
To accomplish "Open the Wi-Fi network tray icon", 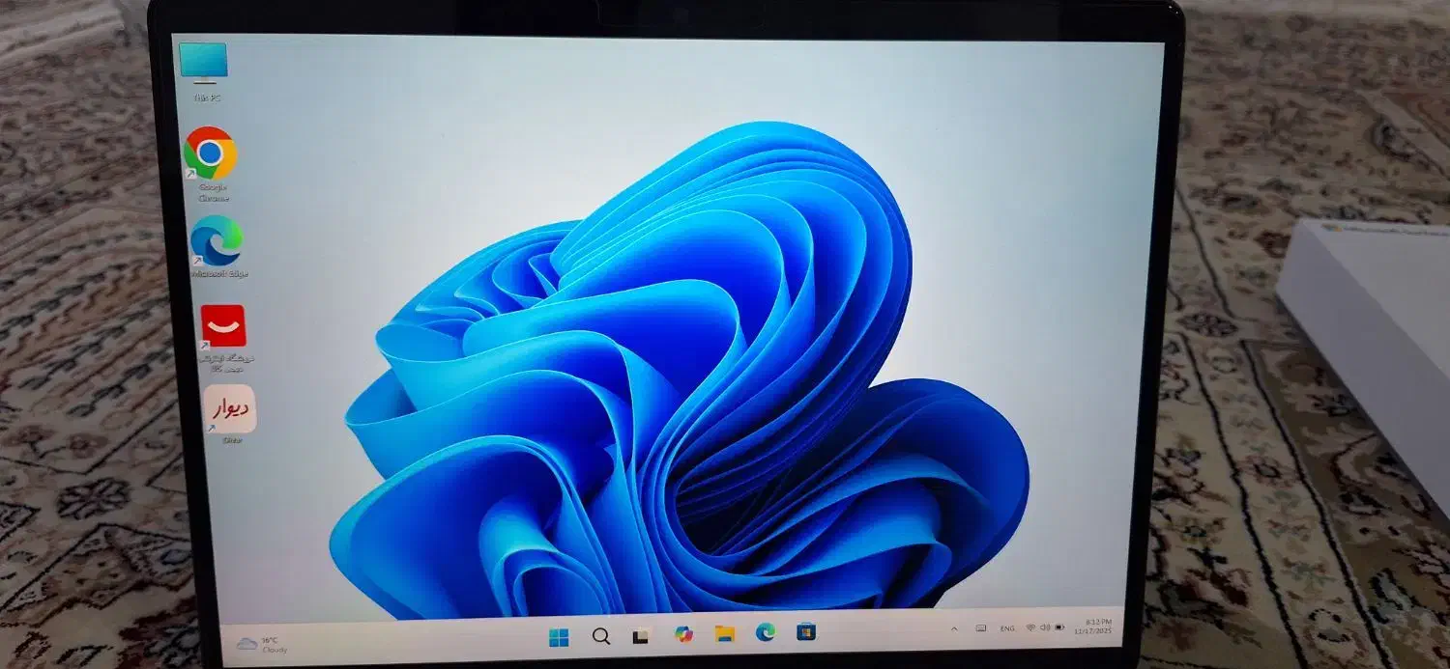I will [x=1031, y=627].
